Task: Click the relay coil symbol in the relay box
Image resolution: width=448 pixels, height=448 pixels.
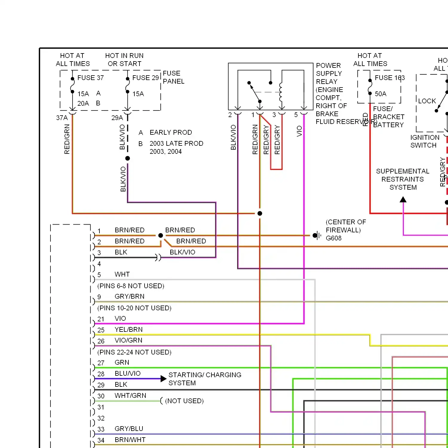Action: pos(281,92)
